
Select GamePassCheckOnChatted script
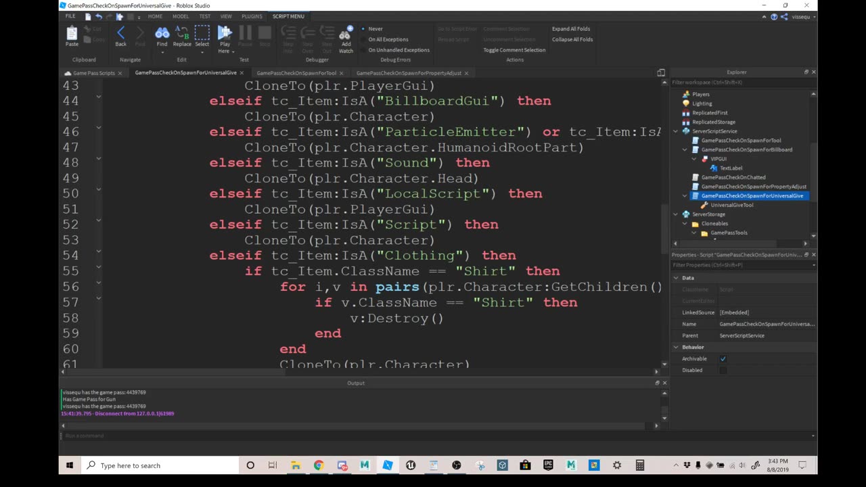(733, 177)
